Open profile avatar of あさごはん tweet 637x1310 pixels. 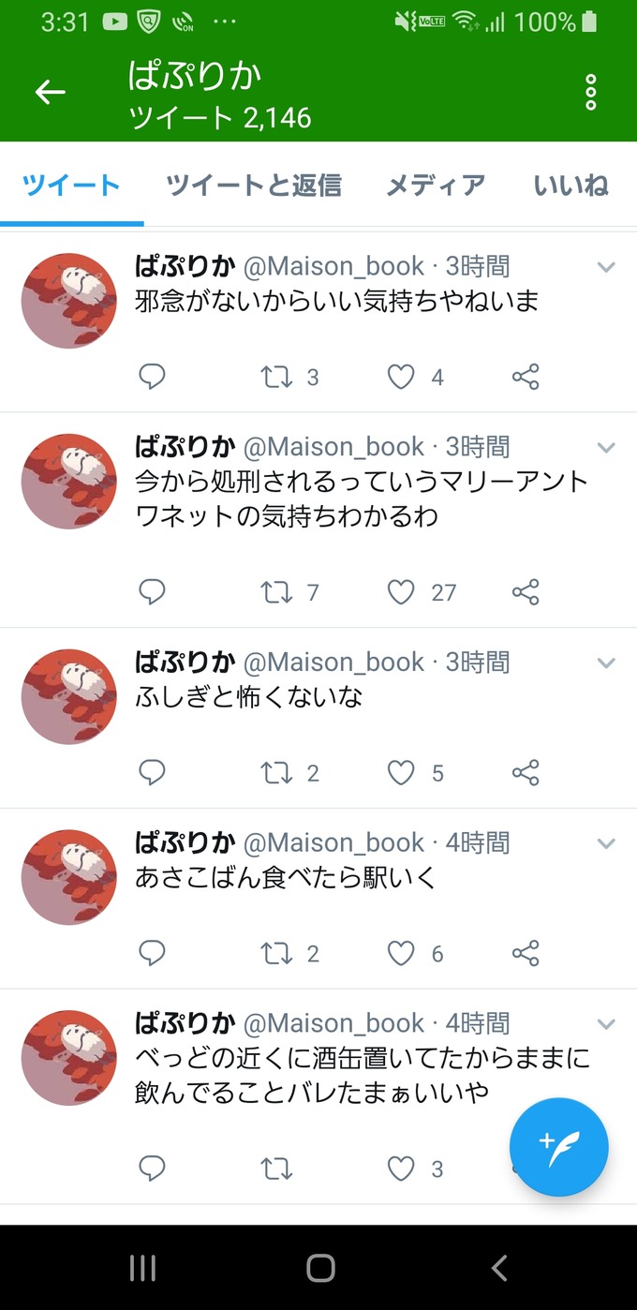pyautogui.click(x=69, y=877)
